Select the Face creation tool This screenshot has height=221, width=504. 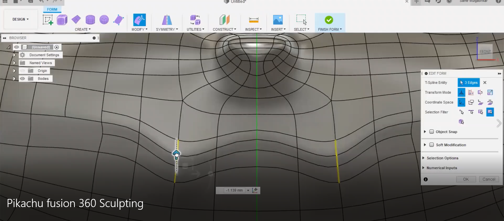click(118, 20)
